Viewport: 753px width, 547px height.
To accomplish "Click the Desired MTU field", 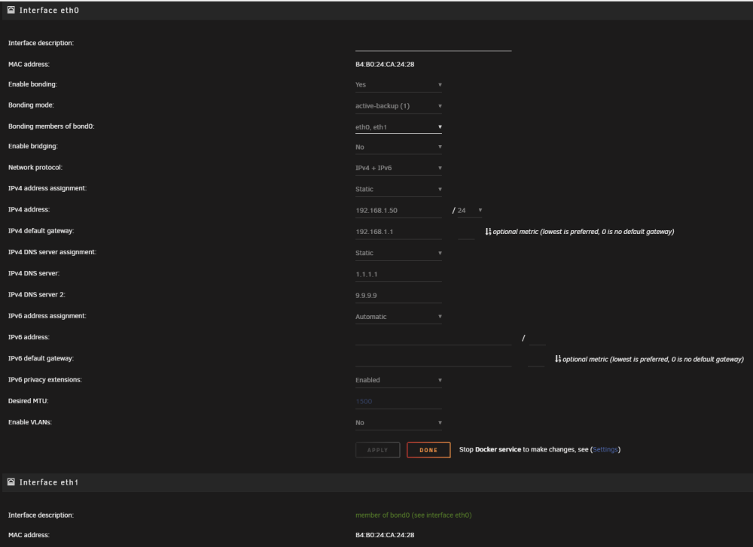I will (398, 402).
